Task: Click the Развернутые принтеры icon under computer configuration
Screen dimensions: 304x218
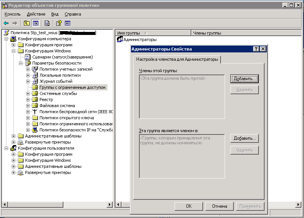Action: (x=20, y=142)
